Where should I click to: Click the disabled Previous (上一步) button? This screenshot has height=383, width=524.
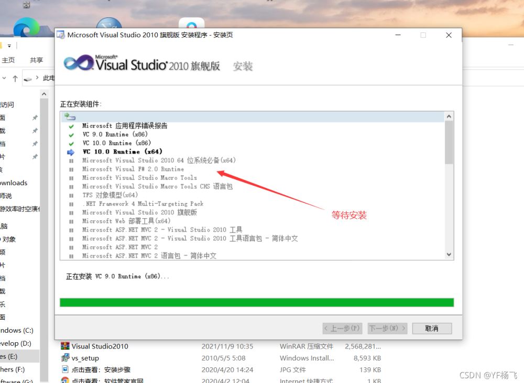[342, 328]
